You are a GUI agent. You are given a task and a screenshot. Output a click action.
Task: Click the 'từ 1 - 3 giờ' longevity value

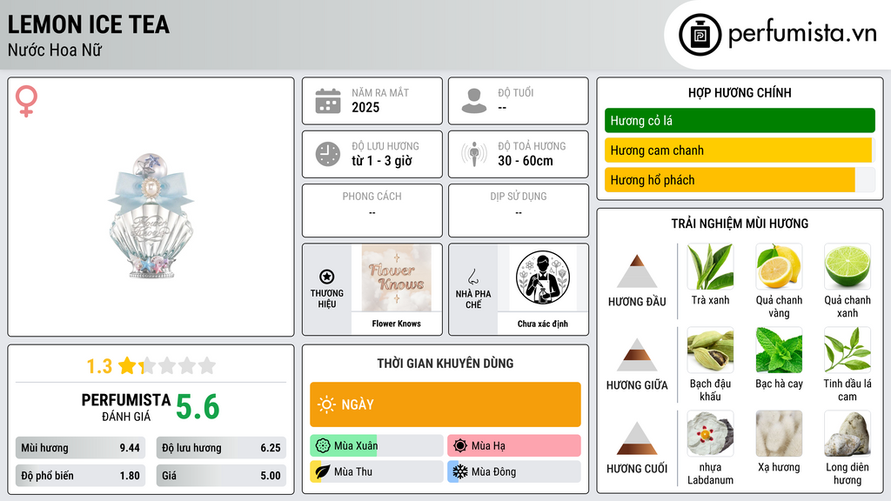click(x=382, y=161)
